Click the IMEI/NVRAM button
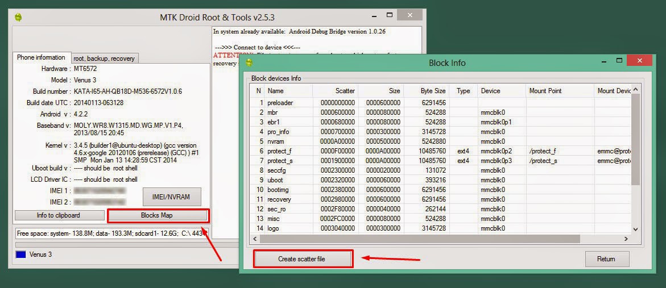The width and height of the screenshot is (666, 288). point(172,197)
